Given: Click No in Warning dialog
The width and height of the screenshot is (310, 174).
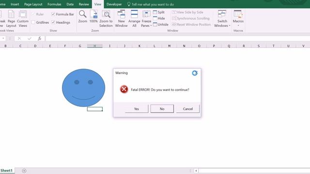Looking at the screenshot, I should click(x=162, y=109).
